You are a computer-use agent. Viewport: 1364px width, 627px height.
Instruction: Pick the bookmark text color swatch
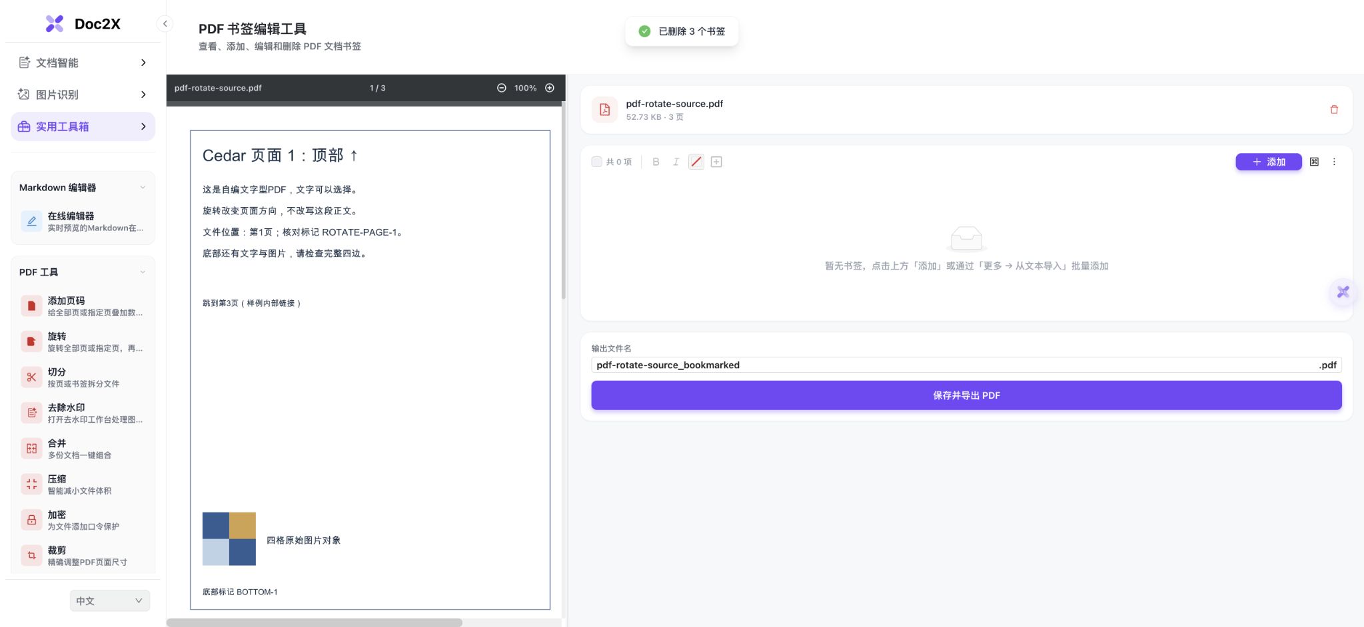coord(696,162)
